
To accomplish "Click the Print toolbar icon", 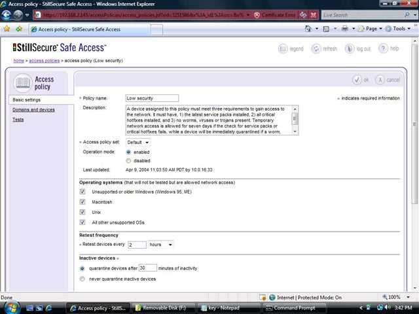I will point(345,29).
